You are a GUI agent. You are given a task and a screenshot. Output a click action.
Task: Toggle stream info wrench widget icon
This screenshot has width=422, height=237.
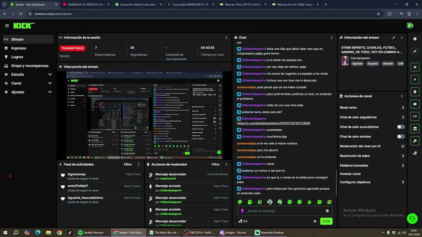(415, 141)
